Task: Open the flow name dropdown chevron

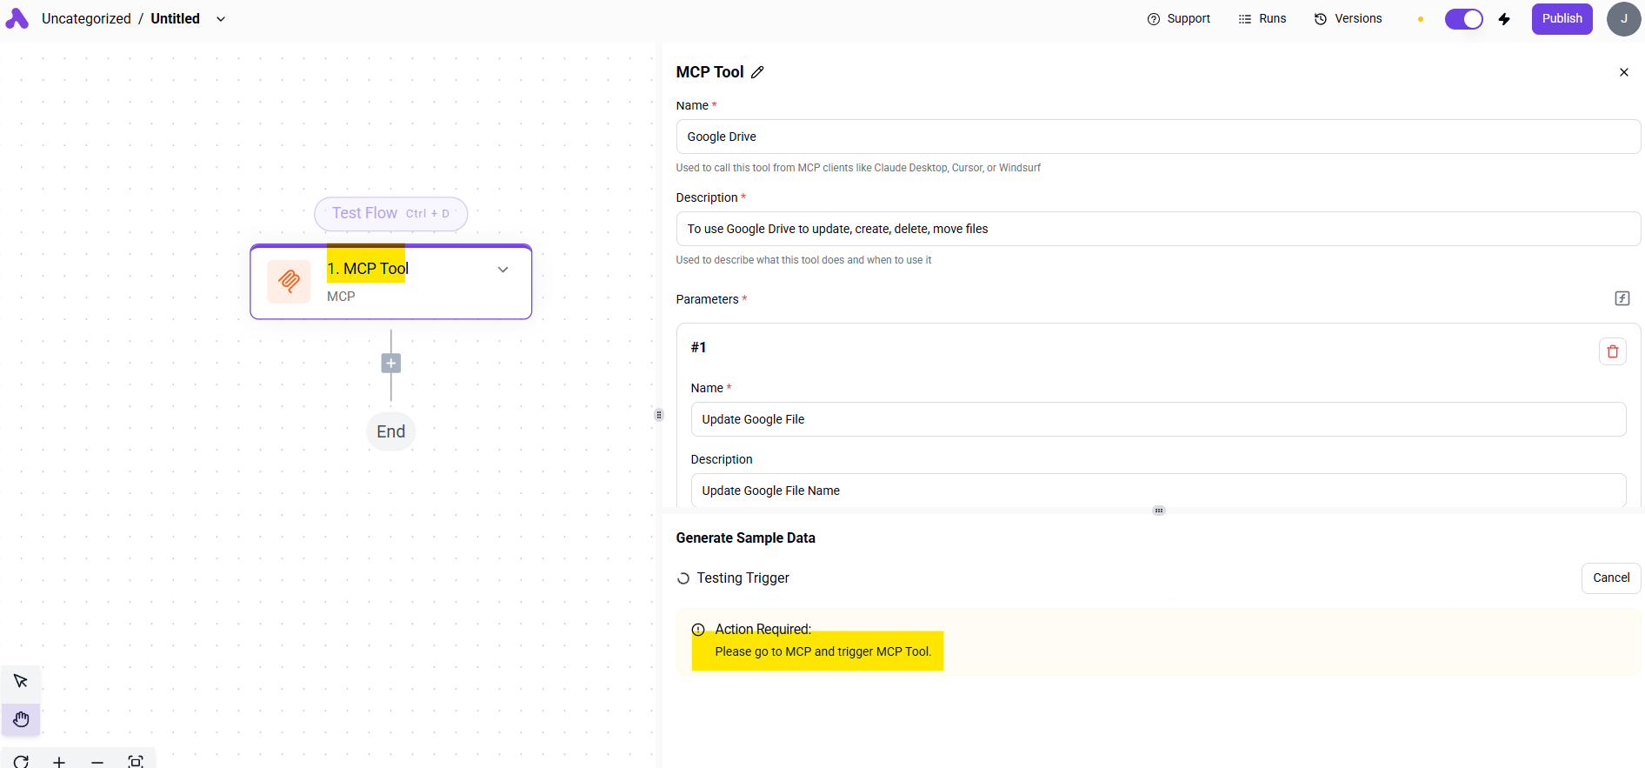Action: coord(221,19)
